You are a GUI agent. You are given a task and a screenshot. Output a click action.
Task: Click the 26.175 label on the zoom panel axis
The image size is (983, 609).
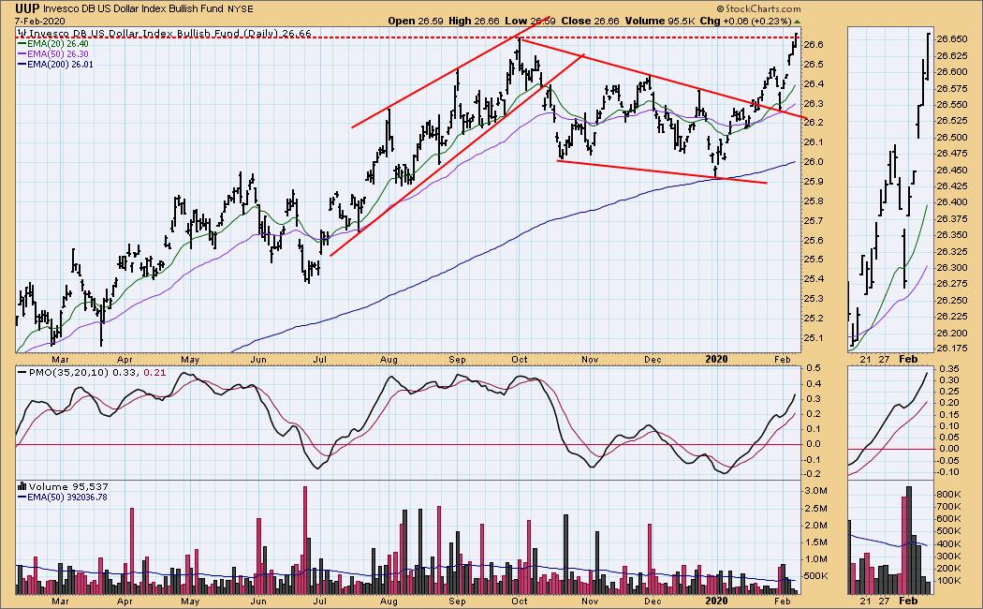951,349
